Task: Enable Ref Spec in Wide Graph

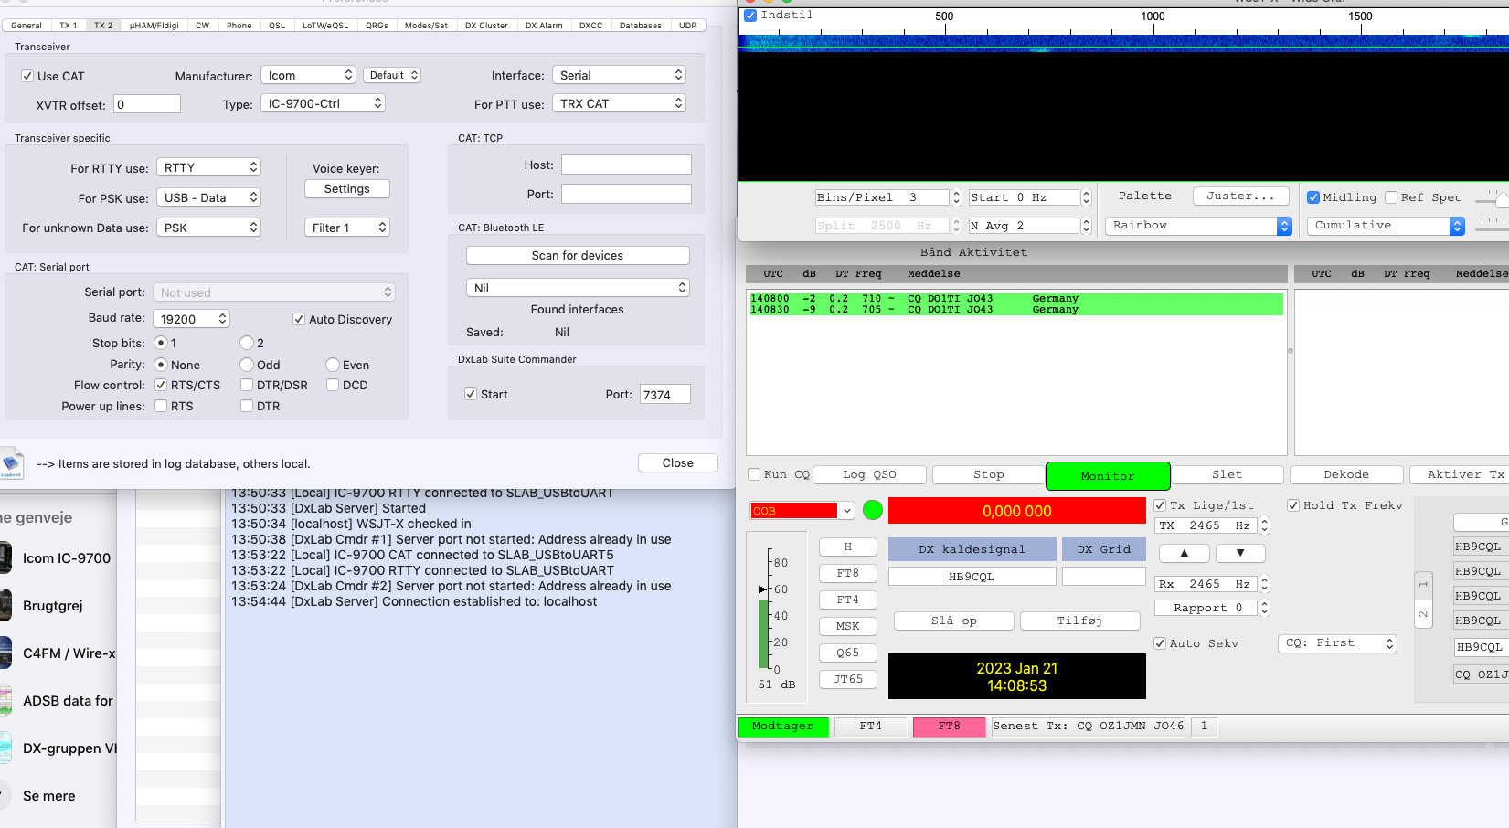Action: click(x=1391, y=197)
